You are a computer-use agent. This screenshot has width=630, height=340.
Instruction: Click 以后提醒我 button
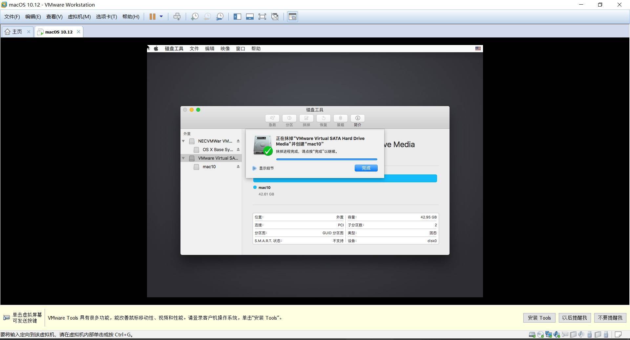click(575, 318)
